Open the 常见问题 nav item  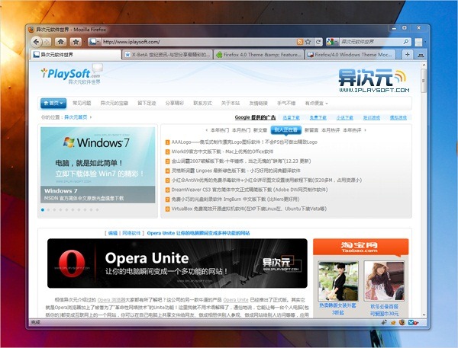click(x=82, y=103)
